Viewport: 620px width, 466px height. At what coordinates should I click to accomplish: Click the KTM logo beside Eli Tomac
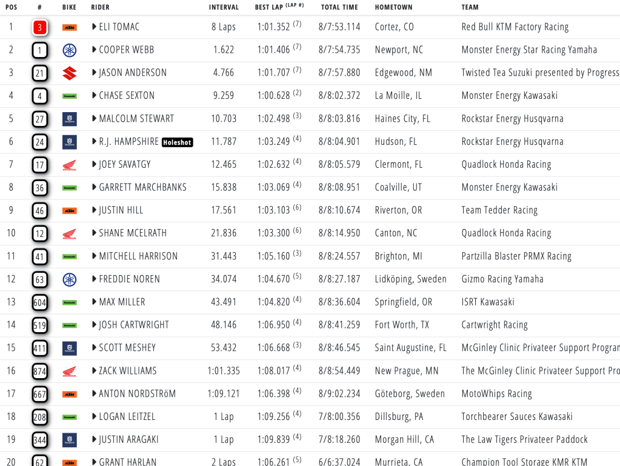coord(70,27)
